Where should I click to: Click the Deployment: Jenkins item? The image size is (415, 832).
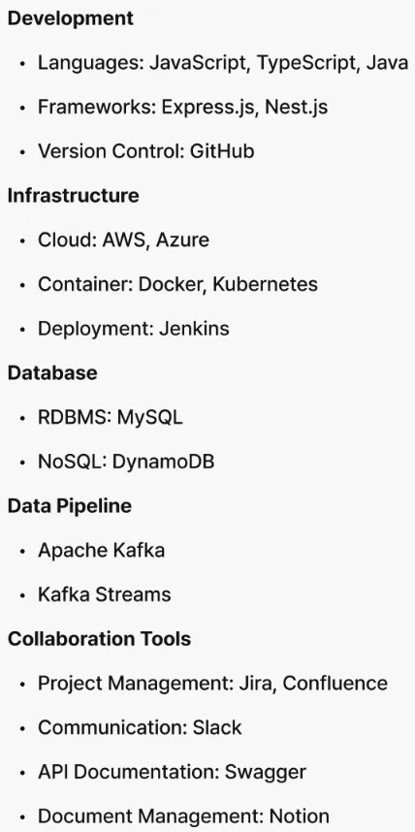[x=134, y=329]
